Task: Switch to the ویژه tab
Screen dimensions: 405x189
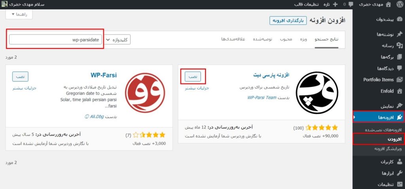Action: [x=303, y=39]
